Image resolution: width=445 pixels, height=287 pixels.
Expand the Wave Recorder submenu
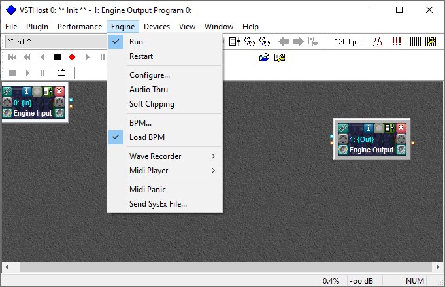[x=165, y=156]
